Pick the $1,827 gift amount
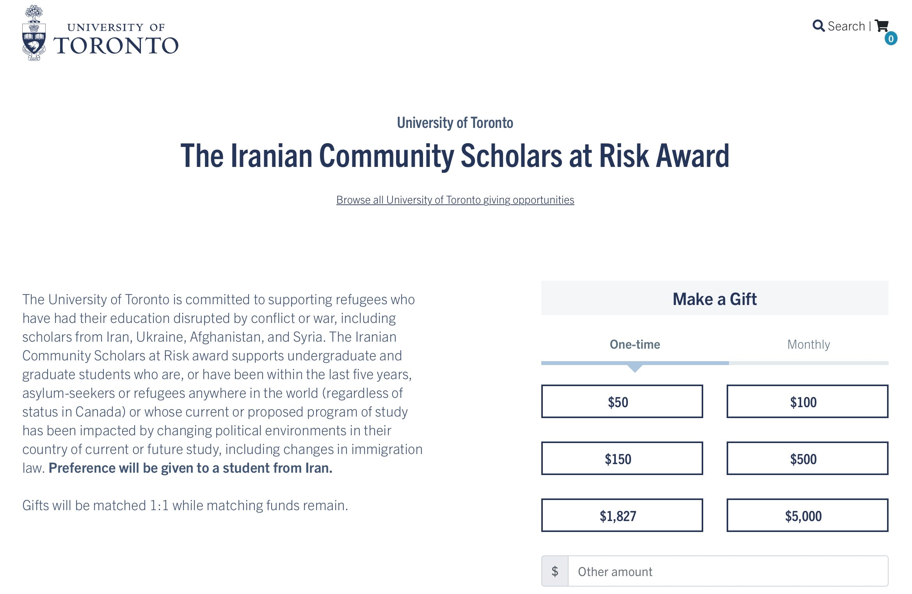This screenshot has height=594, width=912. pyautogui.click(x=622, y=516)
